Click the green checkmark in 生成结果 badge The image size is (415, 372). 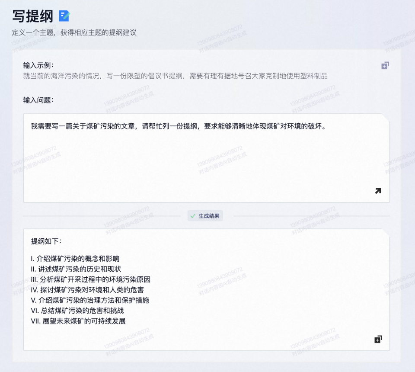pos(192,215)
